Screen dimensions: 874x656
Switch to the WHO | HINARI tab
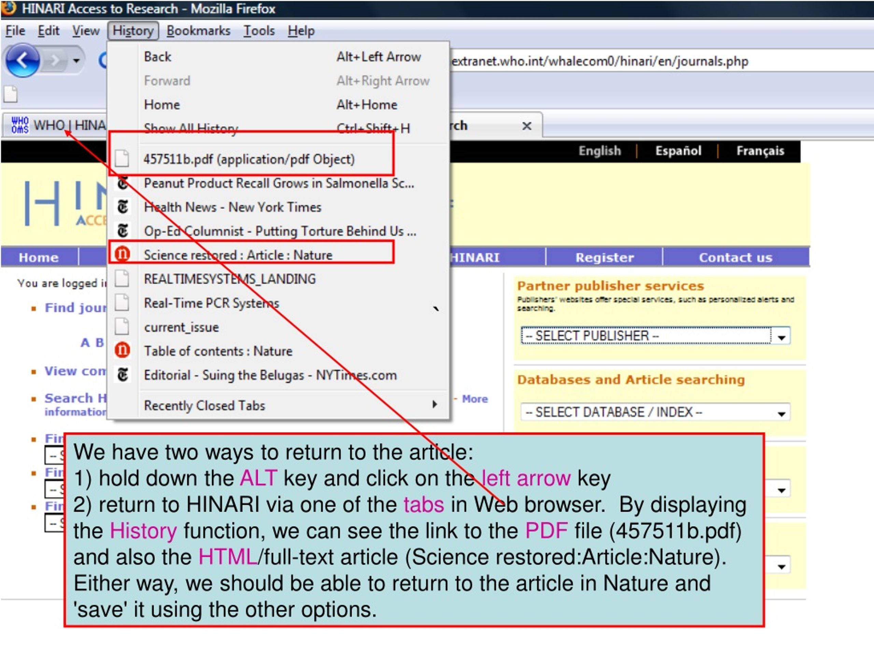point(55,125)
